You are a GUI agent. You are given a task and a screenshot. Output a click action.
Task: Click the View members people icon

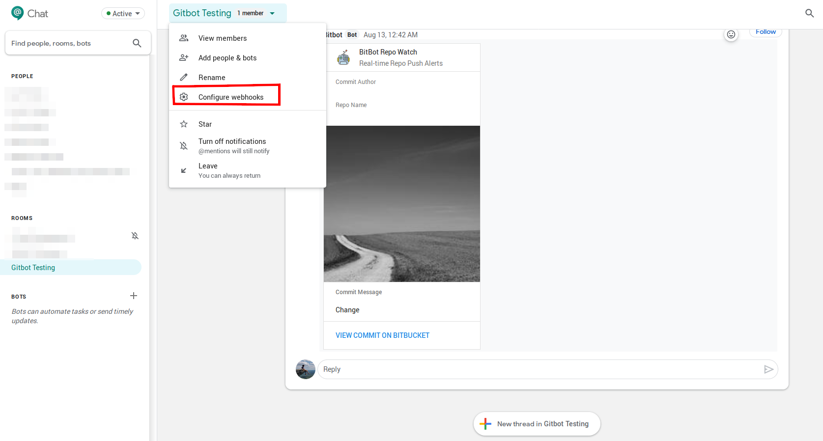coord(184,38)
